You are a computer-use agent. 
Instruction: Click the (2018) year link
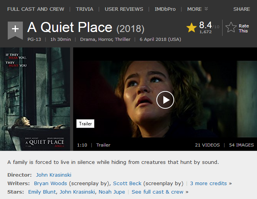point(130,29)
